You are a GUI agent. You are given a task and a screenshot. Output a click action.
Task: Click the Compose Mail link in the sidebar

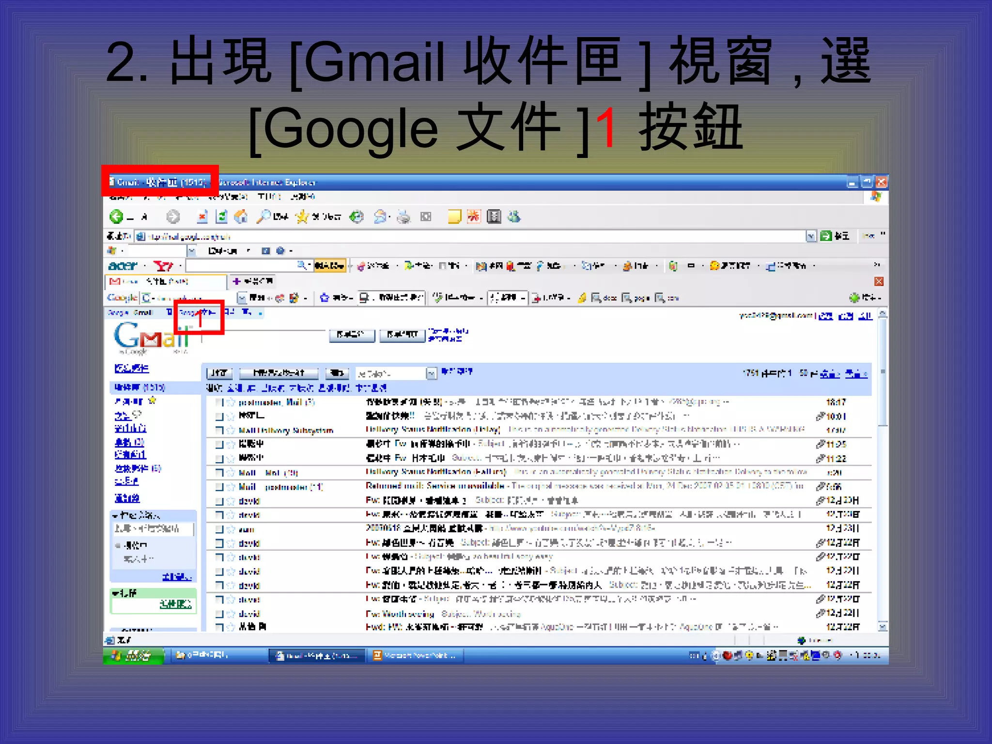tap(131, 369)
